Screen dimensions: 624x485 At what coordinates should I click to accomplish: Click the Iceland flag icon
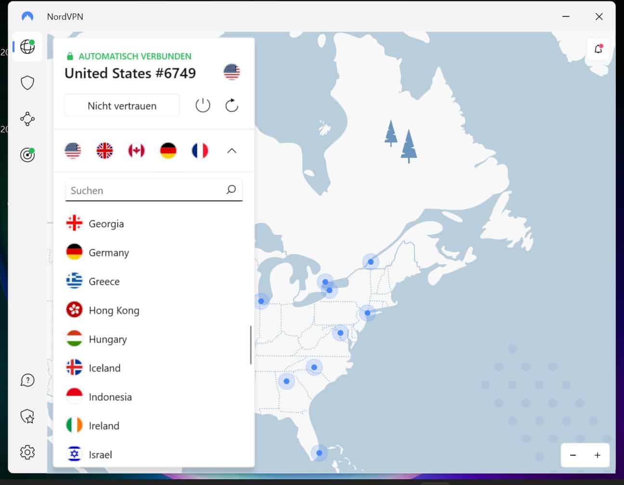tap(74, 368)
